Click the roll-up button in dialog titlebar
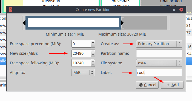This screenshot has height=101, width=192. (x=174, y=10)
